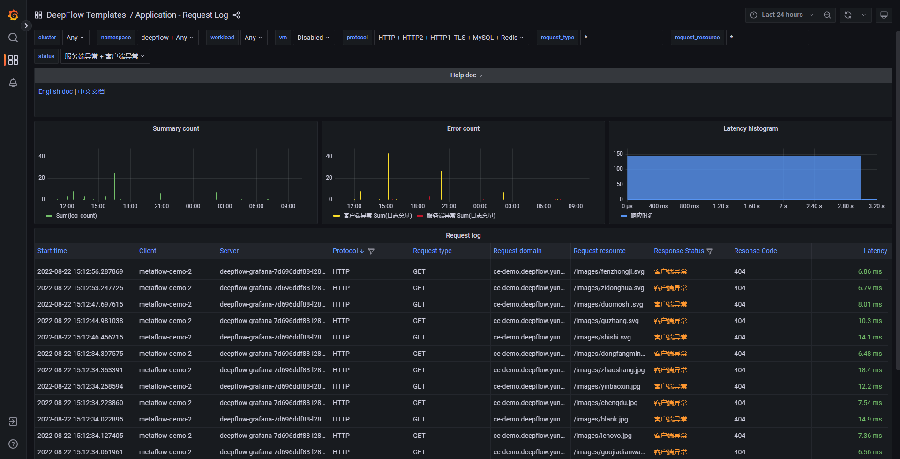This screenshot has height=459, width=900.
Task: Open the Alerting bell icon
Action: coord(13,83)
